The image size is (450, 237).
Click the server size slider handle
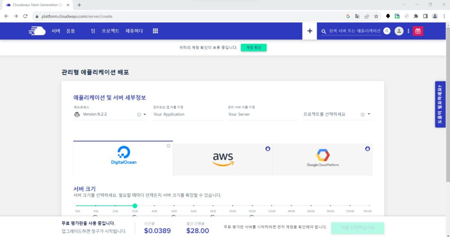[135, 206]
